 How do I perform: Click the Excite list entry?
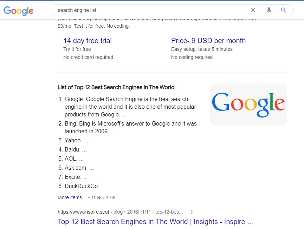coord(73,177)
